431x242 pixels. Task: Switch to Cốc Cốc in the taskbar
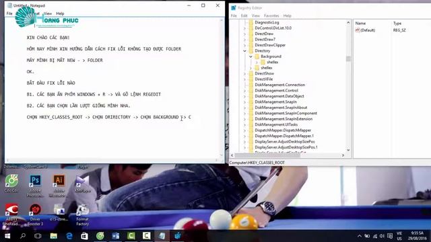[100, 236]
